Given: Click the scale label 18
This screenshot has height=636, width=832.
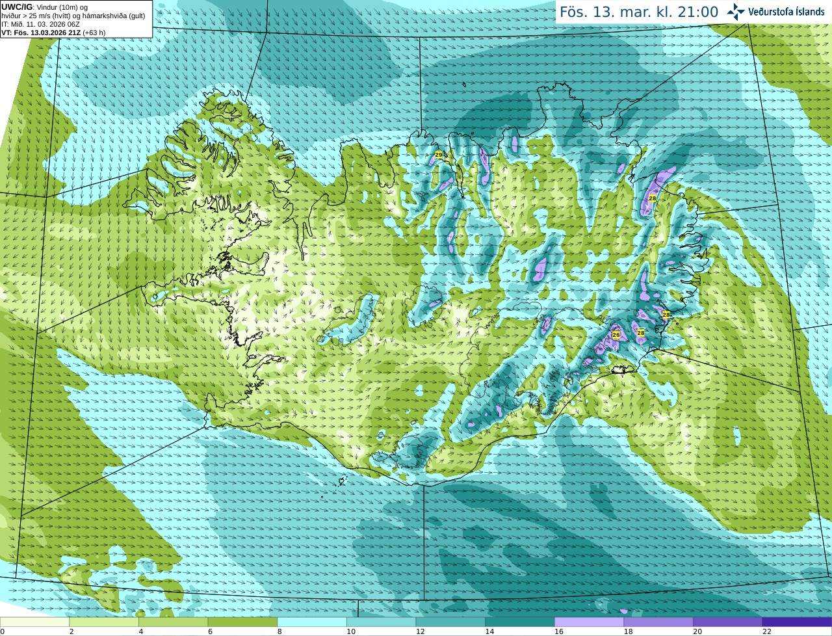Looking at the screenshot, I should point(629,631).
